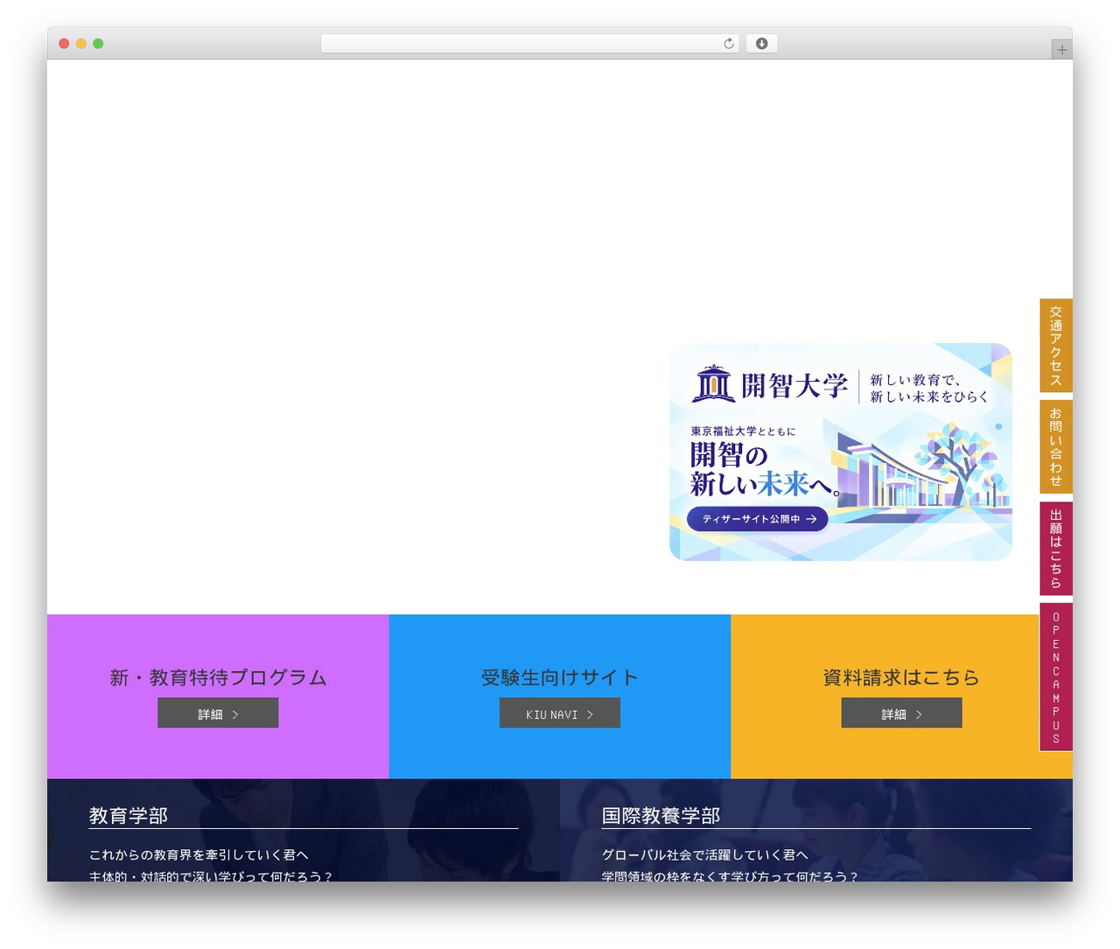Viewport: 1120px width, 949px height.
Task: Open the 出願はこちら side tab
Action: (x=1056, y=548)
